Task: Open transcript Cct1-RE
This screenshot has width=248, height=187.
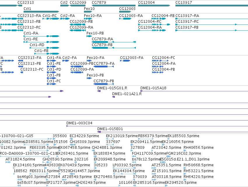Action: tap(31, 39)
